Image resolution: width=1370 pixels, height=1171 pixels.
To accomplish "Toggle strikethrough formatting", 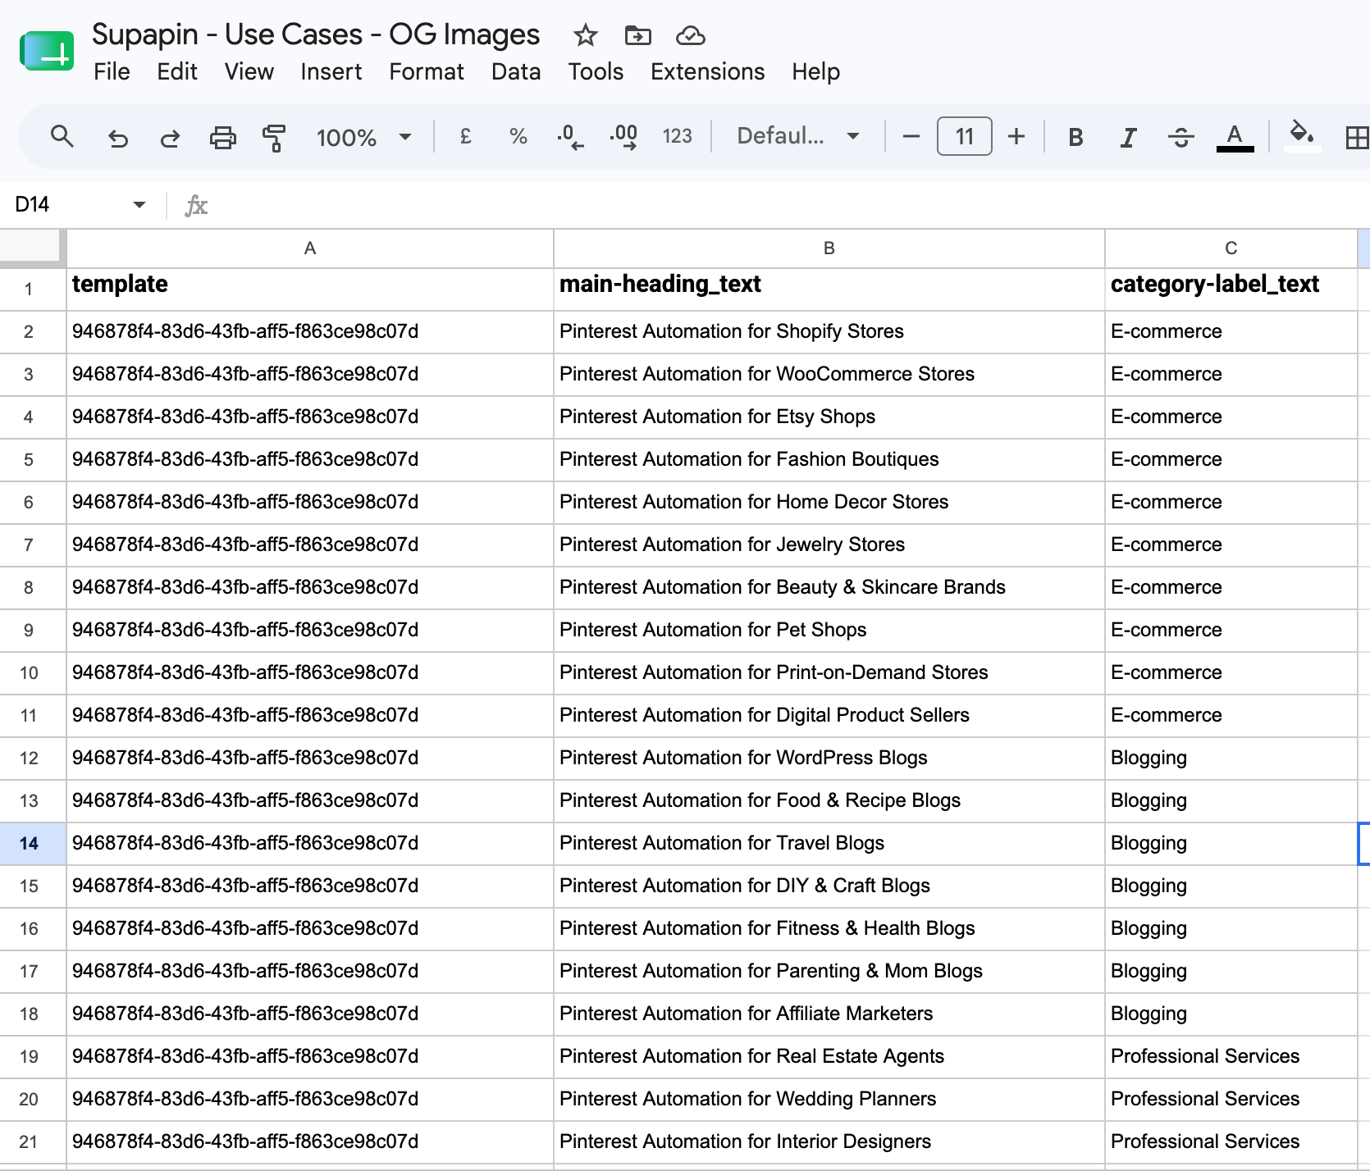I will click(x=1180, y=137).
